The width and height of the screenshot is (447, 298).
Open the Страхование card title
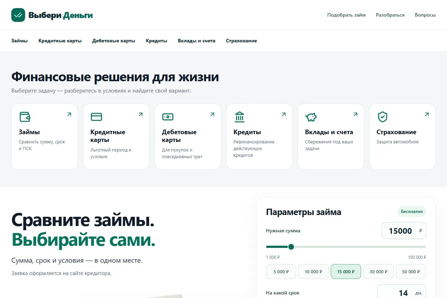pyautogui.click(x=396, y=132)
